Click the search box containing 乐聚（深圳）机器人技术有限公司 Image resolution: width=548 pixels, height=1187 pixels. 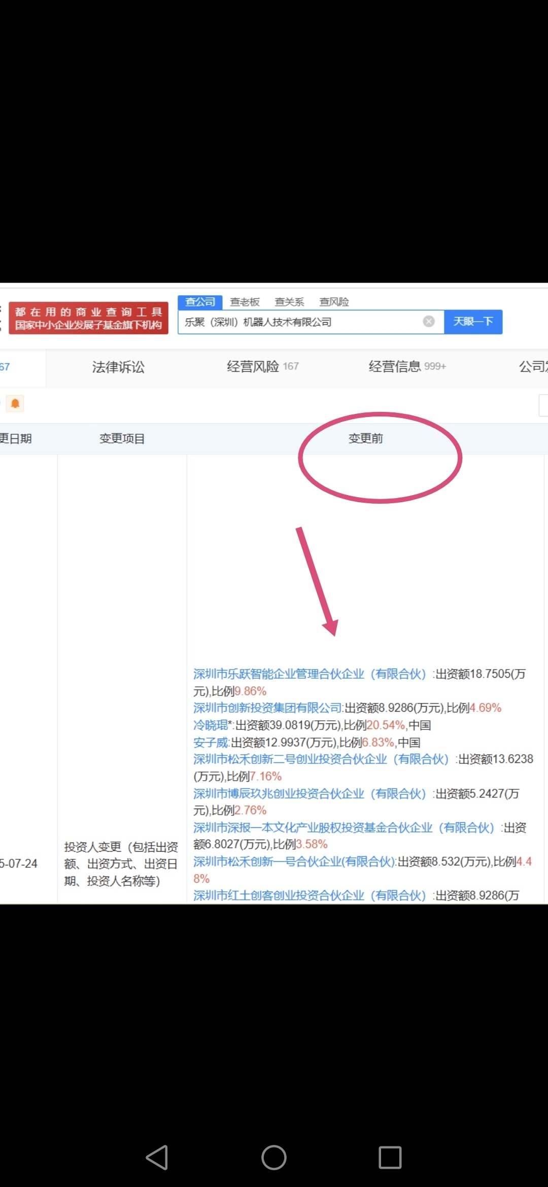point(311,322)
